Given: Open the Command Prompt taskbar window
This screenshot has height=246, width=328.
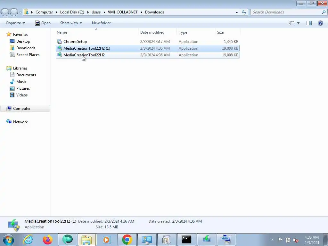Looking at the screenshot, I should (x=186, y=240).
